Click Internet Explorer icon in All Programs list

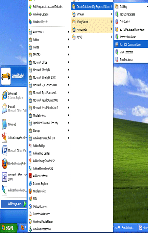click(x=30, y=184)
